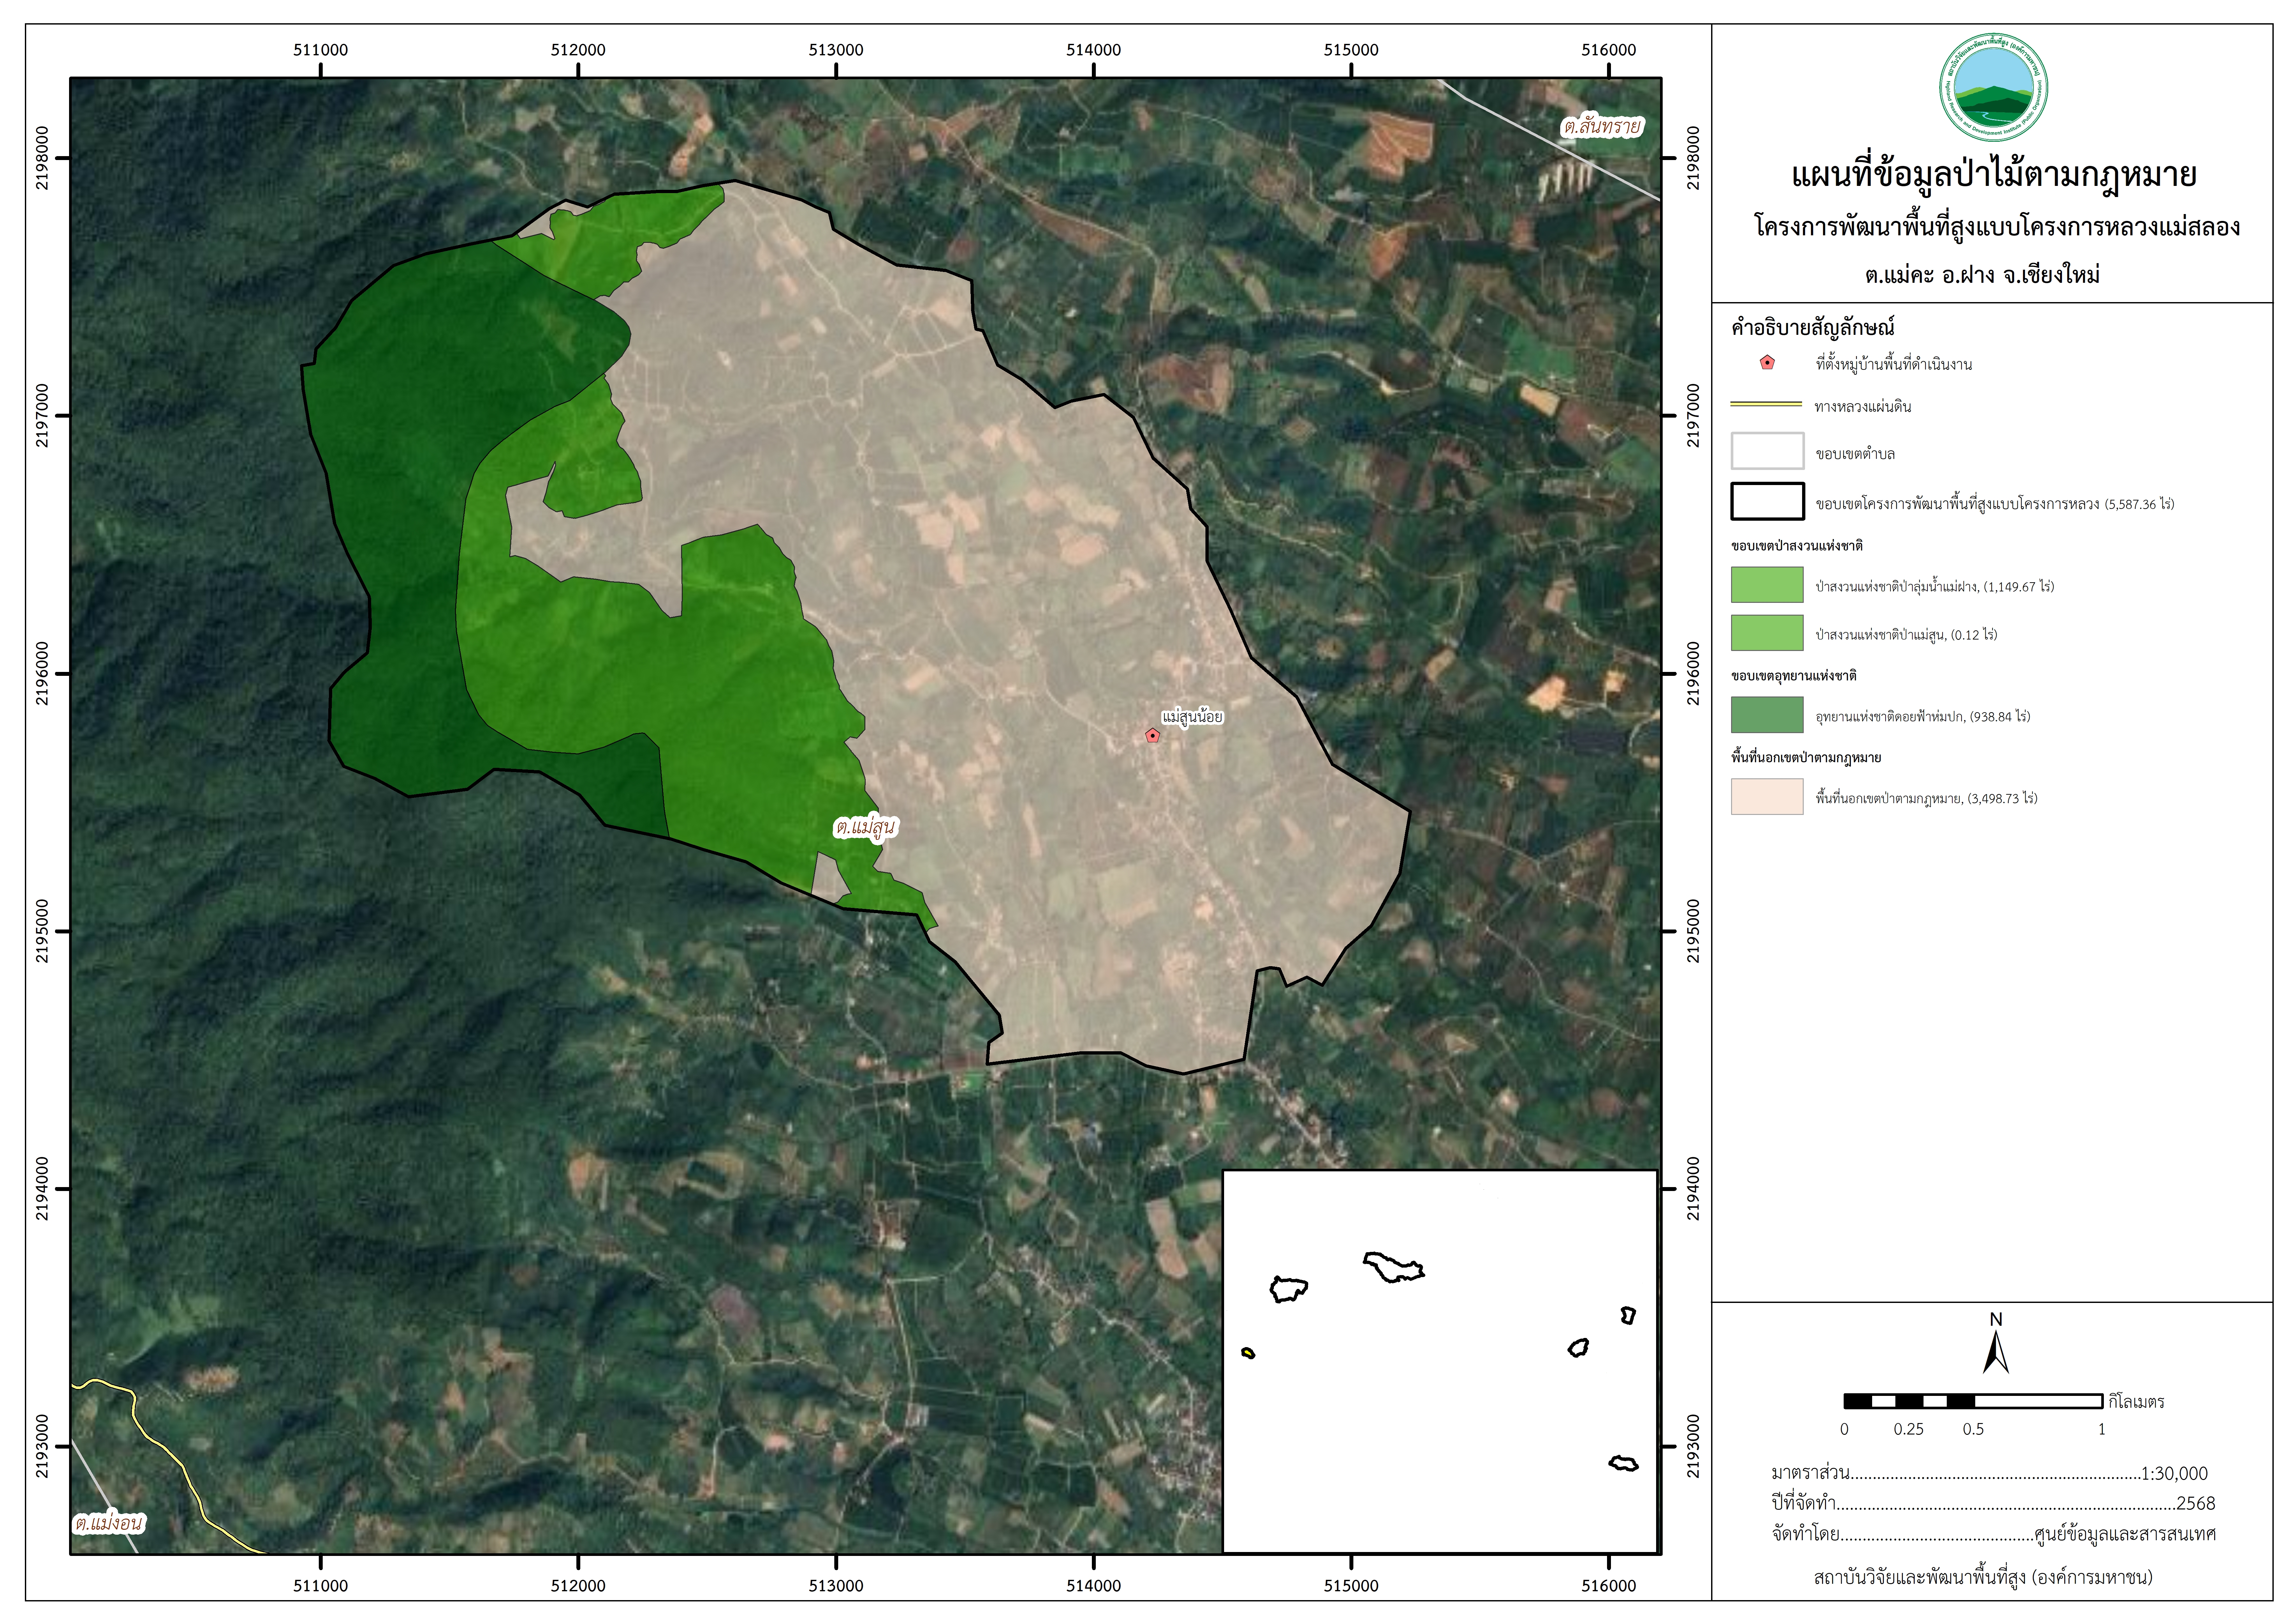
Task: Click the ขอบเขตป่าสงวนแห่งชาติ section heading
Action: pyautogui.click(x=1797, y=546)
